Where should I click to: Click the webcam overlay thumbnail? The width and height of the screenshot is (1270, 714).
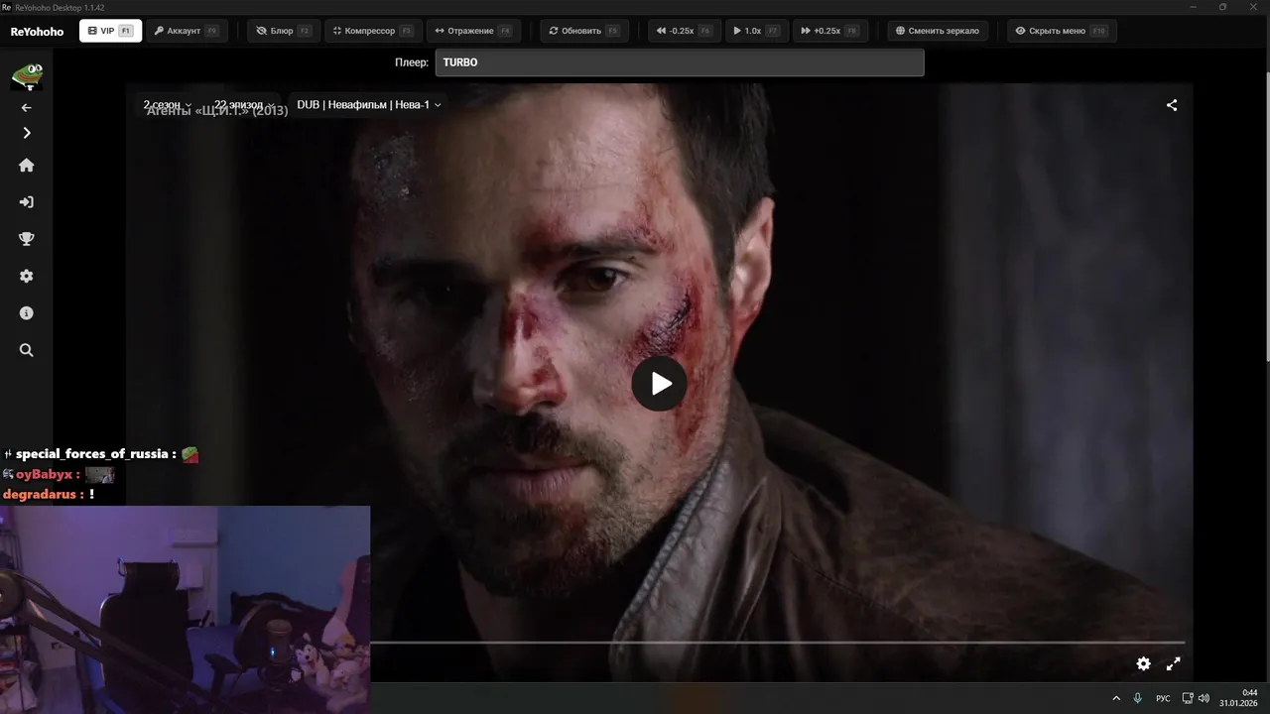pos(185,610)
